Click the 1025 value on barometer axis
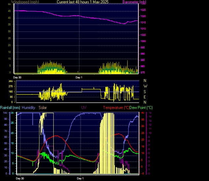 pos(143,10)
